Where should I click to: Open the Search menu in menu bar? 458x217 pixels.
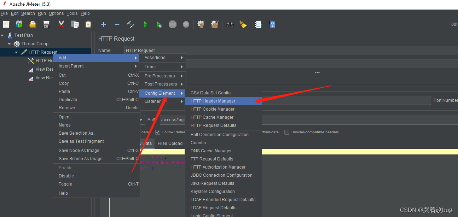point(28,13)
